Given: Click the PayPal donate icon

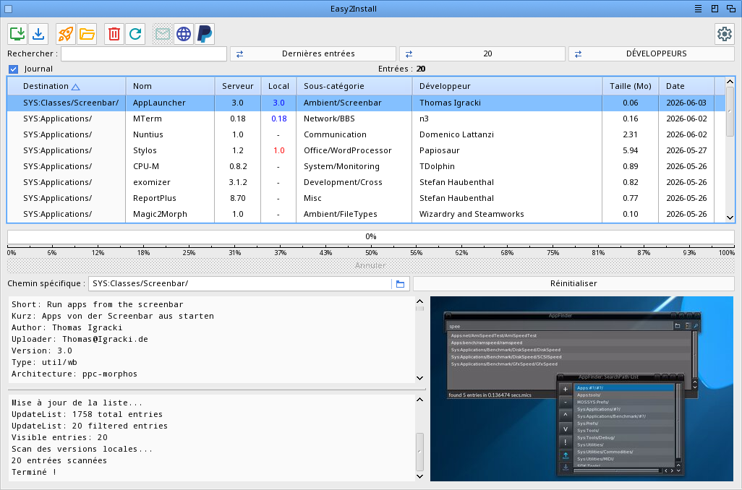Looking at the screenshot, I should click(205, 34).
